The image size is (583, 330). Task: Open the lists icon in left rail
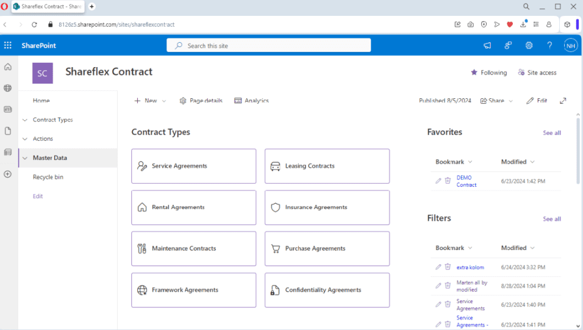[x=8, y=152]
